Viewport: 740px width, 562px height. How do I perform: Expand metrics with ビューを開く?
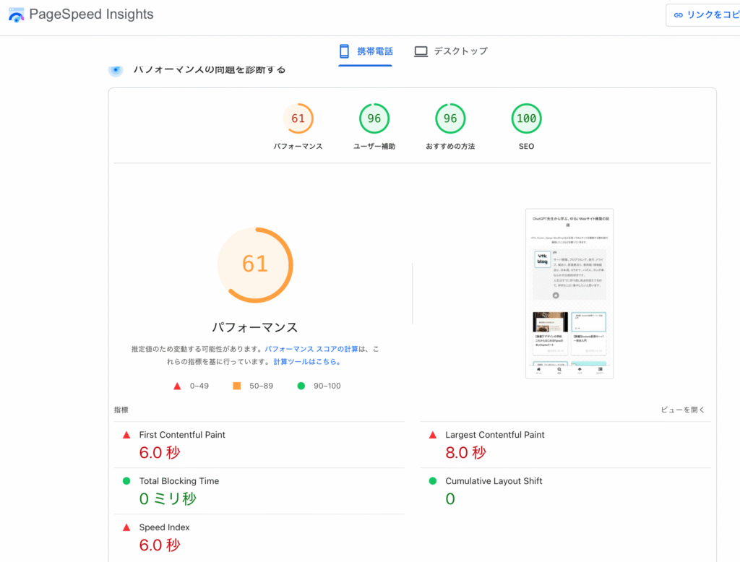682,410
